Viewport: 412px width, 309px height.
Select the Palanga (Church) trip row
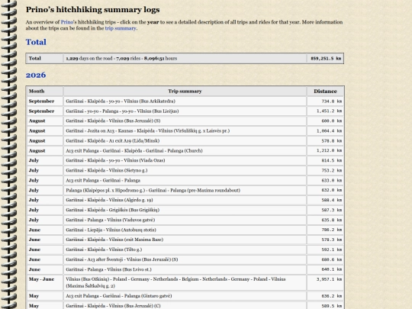click(x=185, y=151)
